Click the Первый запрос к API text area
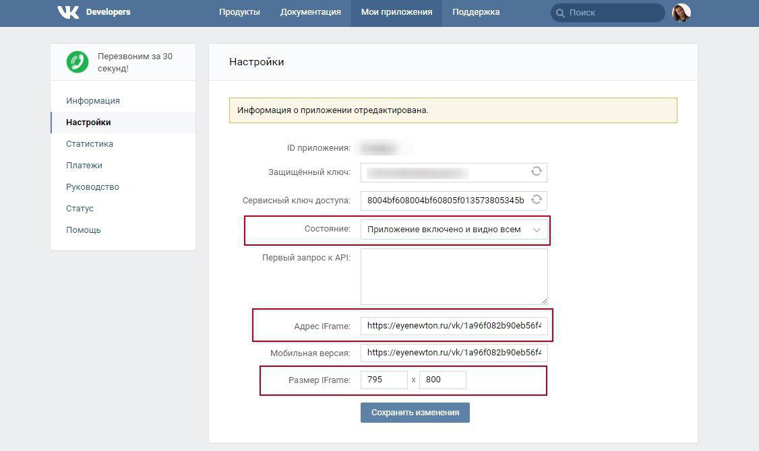This screenshot has width=759, height=451. 454,277
